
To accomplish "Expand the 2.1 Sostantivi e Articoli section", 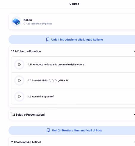I will click(x=134, y=142).
